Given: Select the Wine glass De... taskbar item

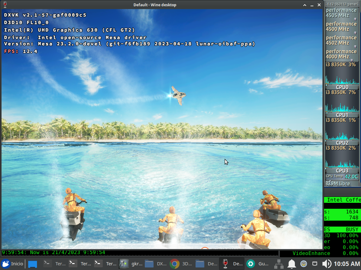Looking at the screenshot, I should click(x=232, y=263).
